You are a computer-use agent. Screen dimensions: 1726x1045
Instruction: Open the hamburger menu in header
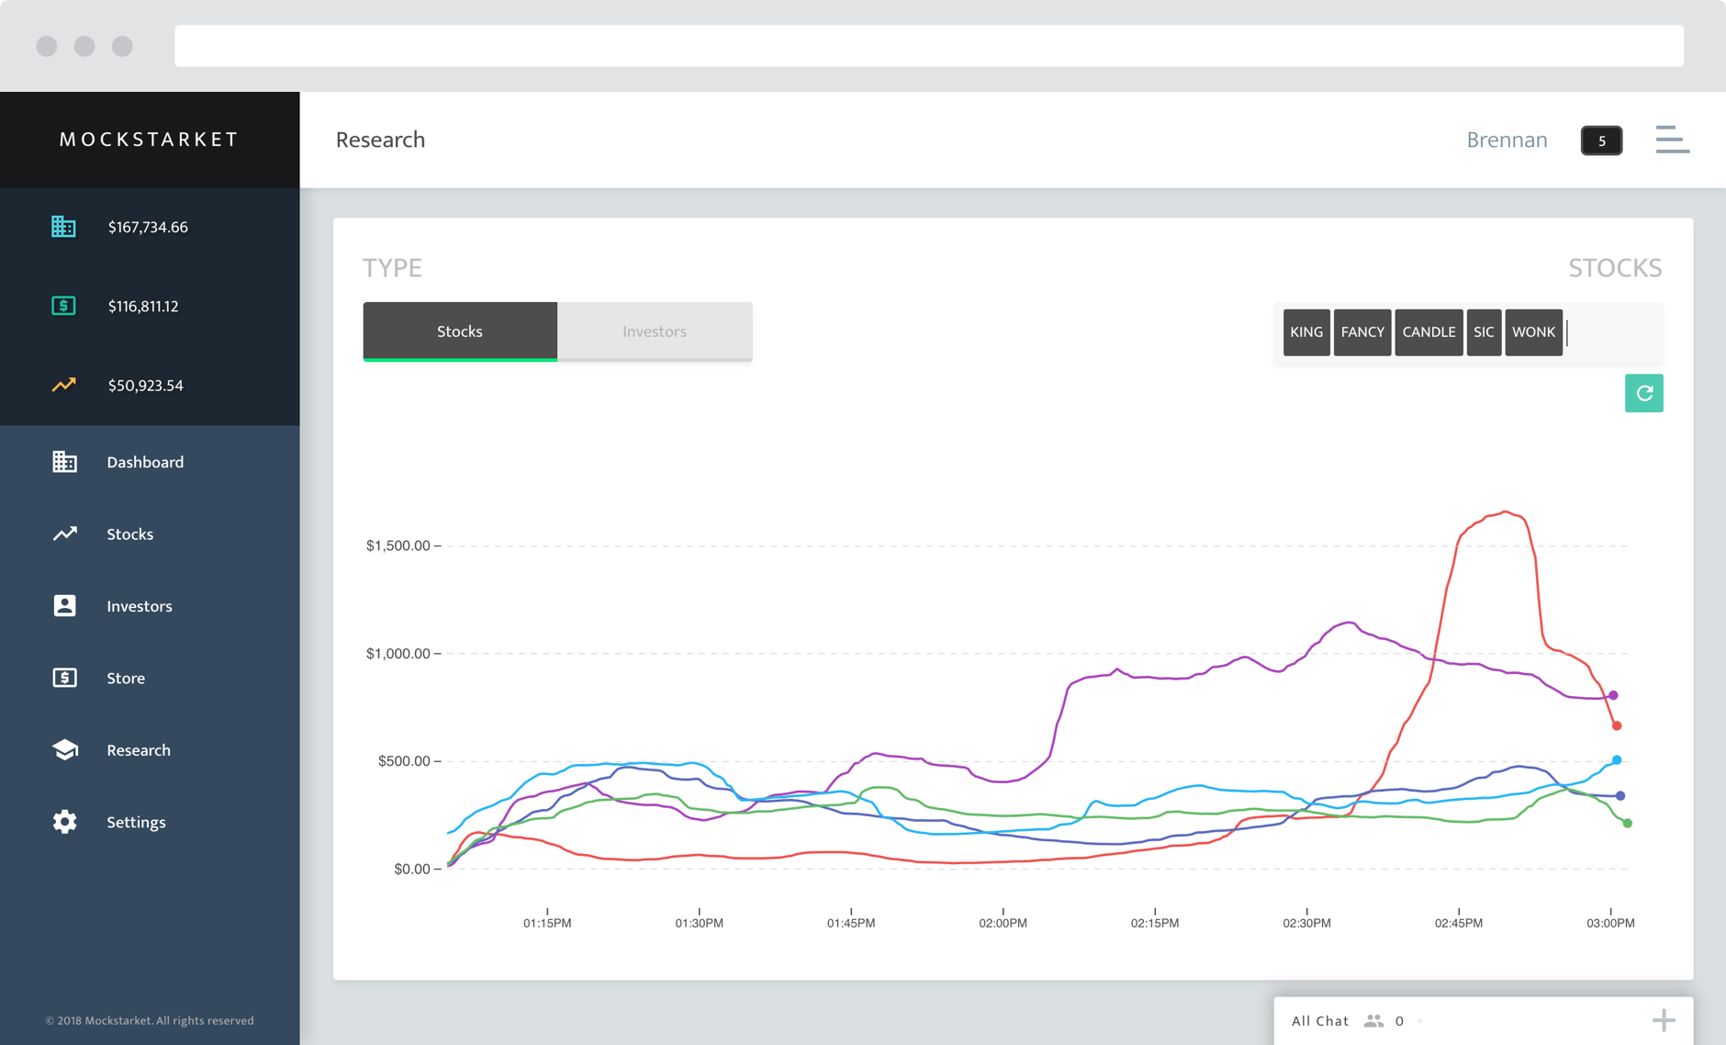[x=1672, y=140]
